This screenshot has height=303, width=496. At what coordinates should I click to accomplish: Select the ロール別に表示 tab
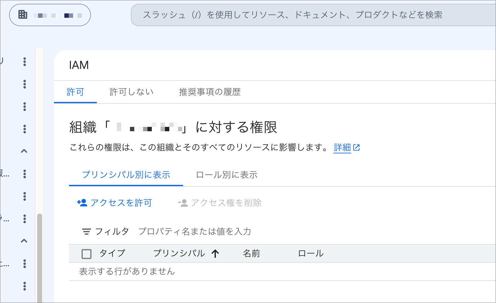226,175
